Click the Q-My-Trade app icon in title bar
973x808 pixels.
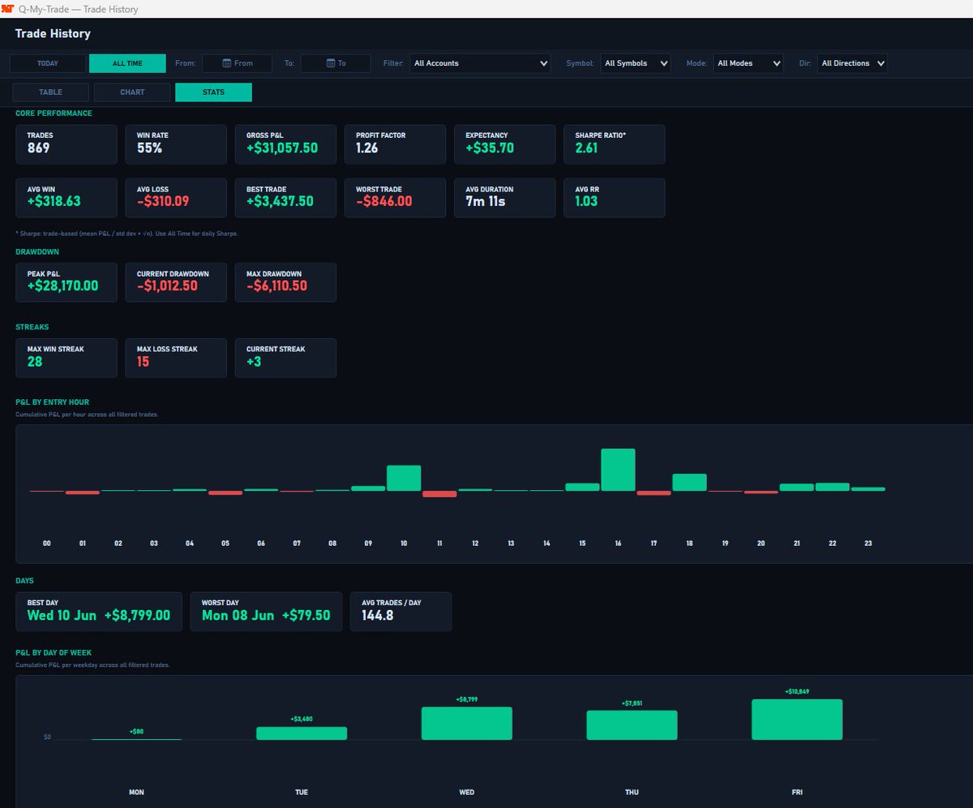click(6, 9)
